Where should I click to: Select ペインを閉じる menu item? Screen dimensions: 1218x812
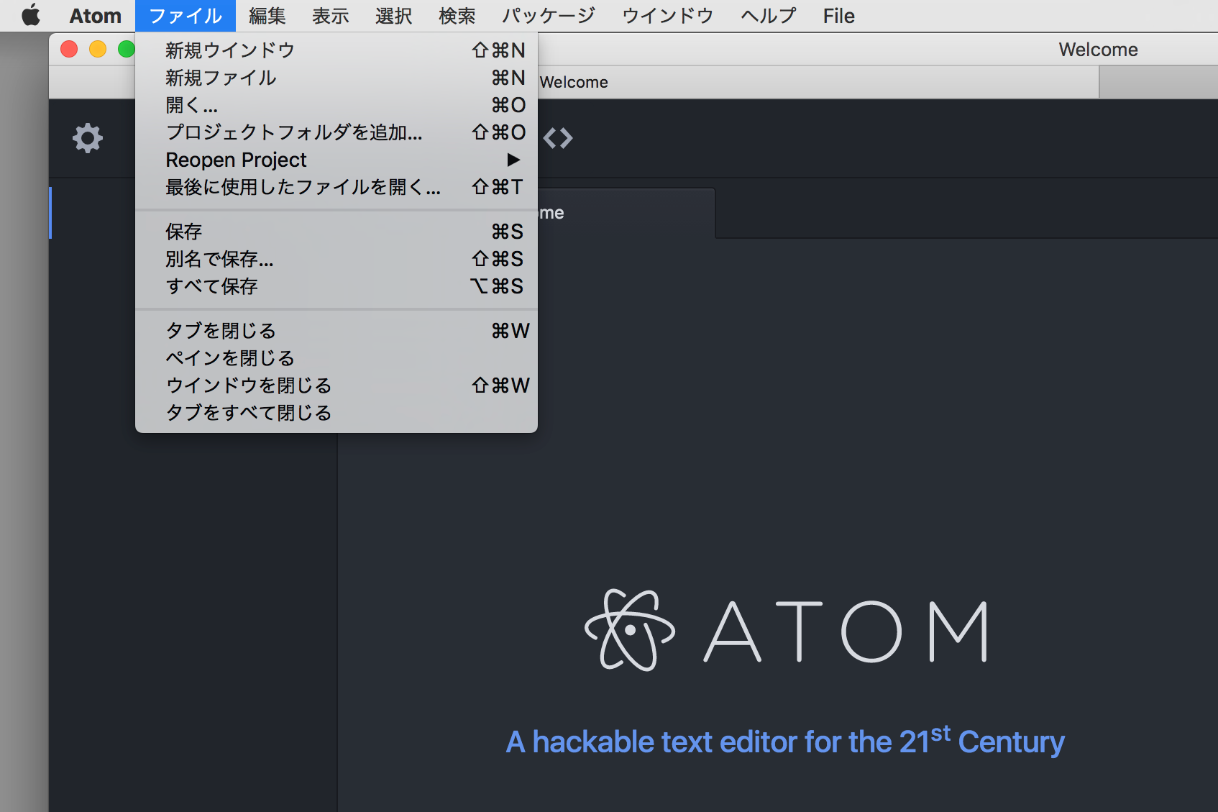pos(336,358)
